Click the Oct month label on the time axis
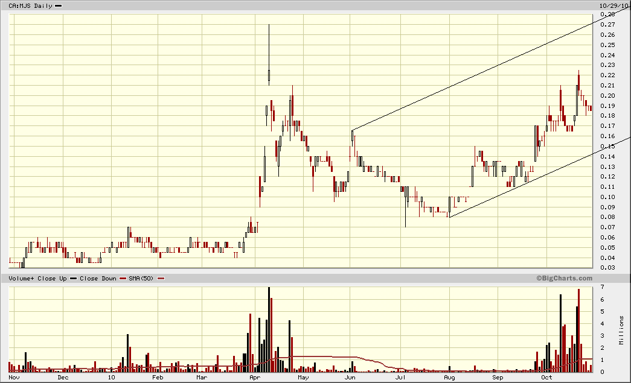Viewport: 631px width, 383px height. click(x=546, y=378)
